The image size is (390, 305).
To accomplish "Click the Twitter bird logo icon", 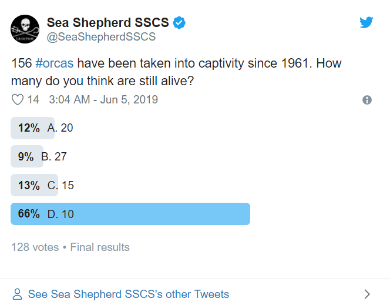I will [367, 22].
